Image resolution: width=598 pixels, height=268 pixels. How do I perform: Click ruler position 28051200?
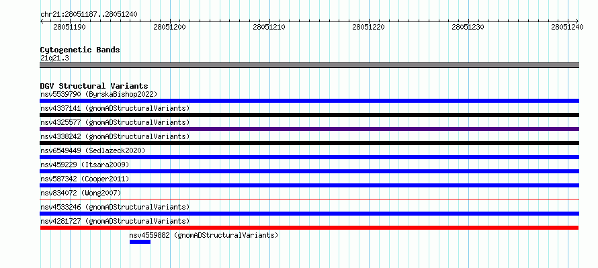169,27
